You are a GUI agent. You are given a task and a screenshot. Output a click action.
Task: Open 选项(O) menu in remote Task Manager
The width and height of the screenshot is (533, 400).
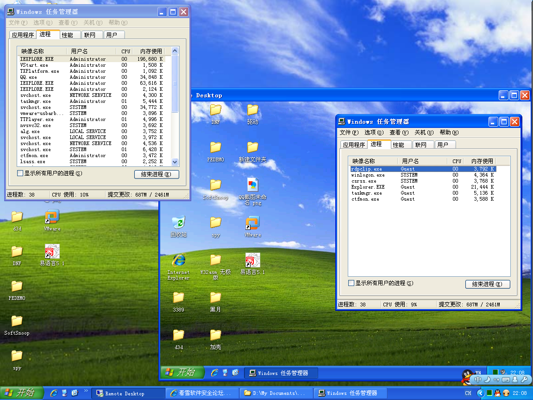tap(374, 132)
